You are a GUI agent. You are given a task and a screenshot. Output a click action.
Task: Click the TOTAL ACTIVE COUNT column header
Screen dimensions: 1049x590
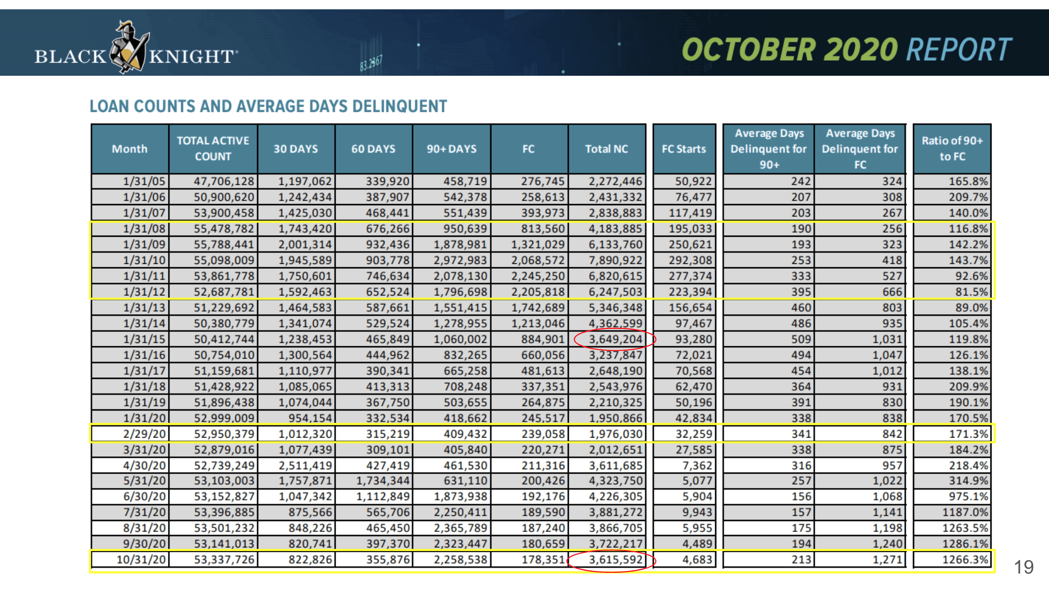click(213, 149)
